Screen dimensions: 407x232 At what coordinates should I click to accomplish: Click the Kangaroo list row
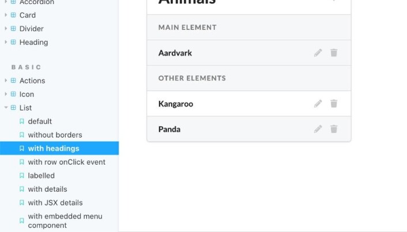click(x=249, y=104)
